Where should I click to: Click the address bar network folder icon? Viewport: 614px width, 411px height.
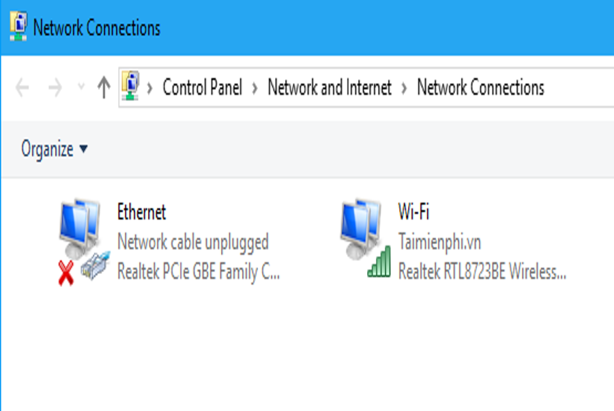(130, 86)
